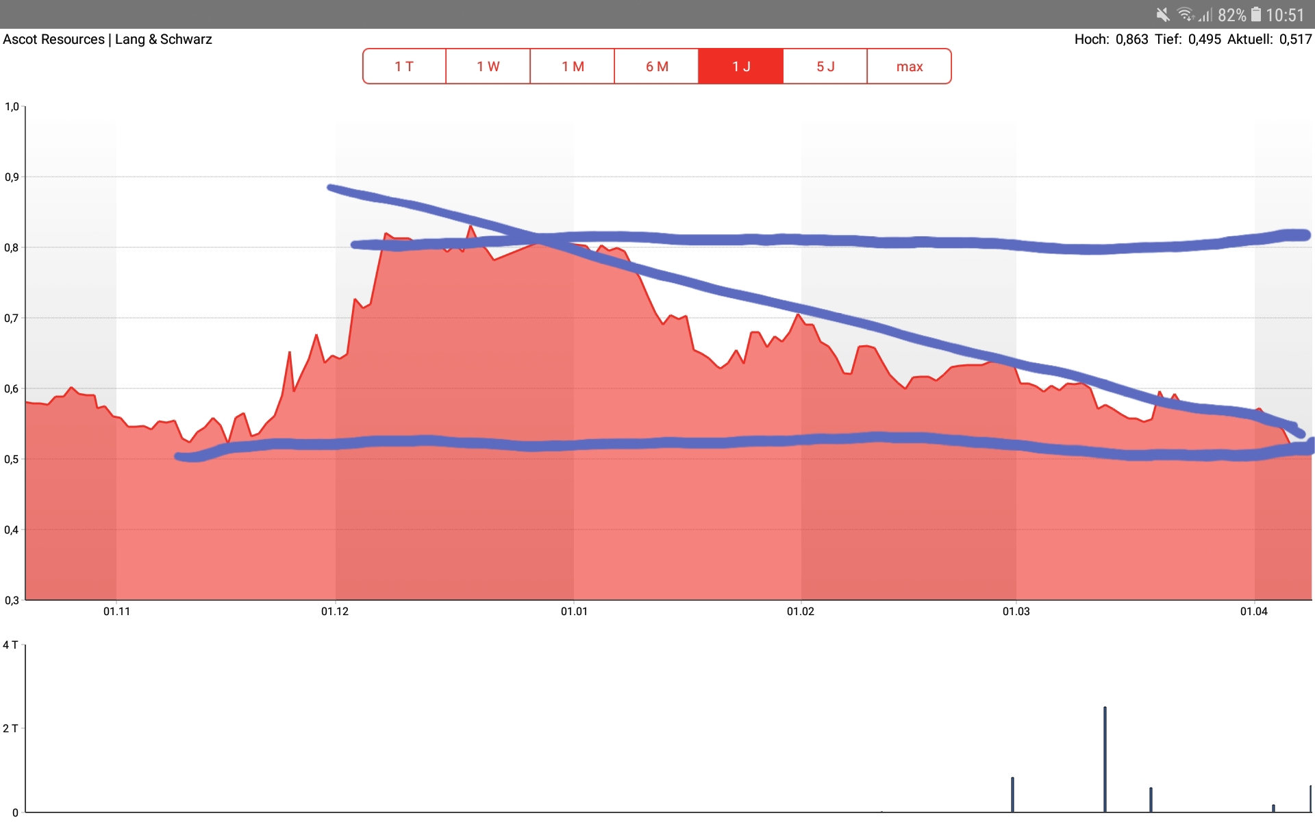Switch to 5 J time range
This screenshot has width=1315, height=822.
(x=825, y=66)
